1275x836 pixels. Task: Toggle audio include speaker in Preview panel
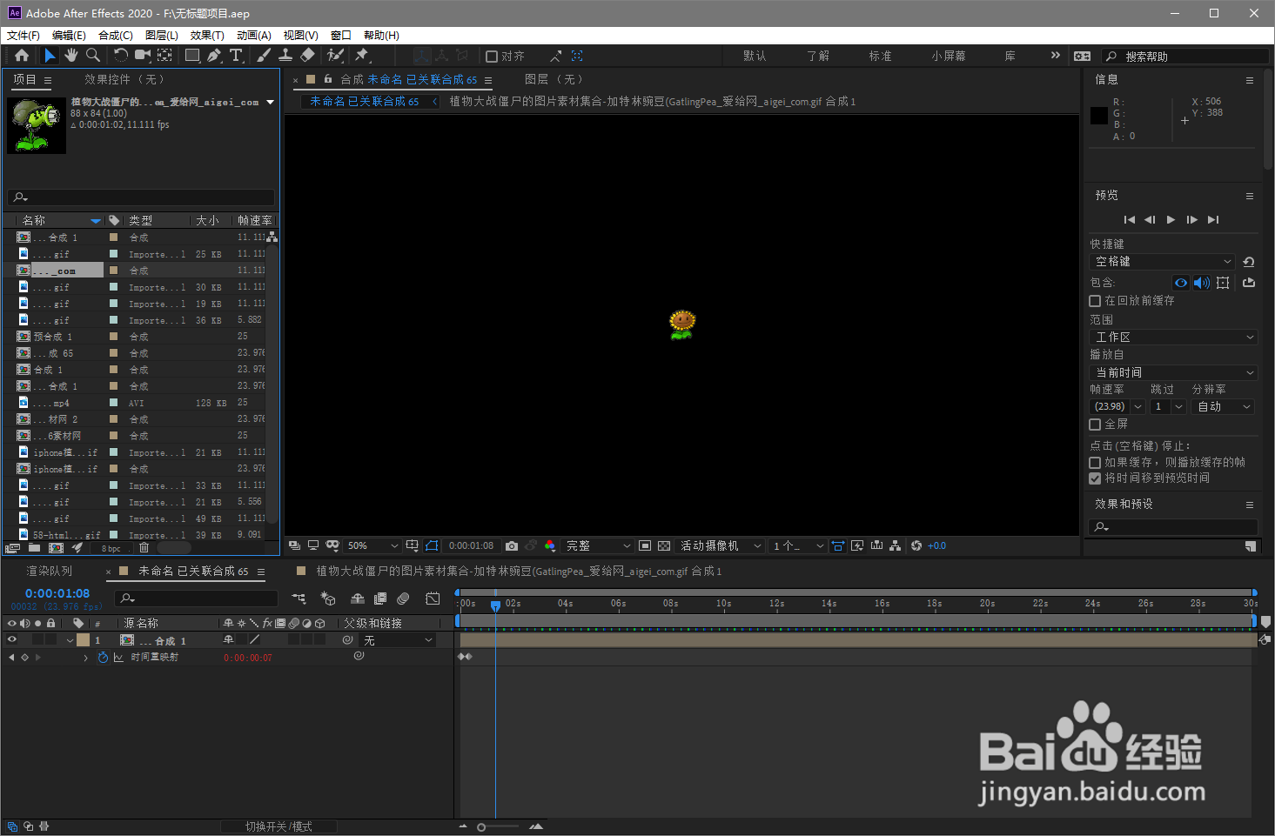click(x=1202, y=283)
